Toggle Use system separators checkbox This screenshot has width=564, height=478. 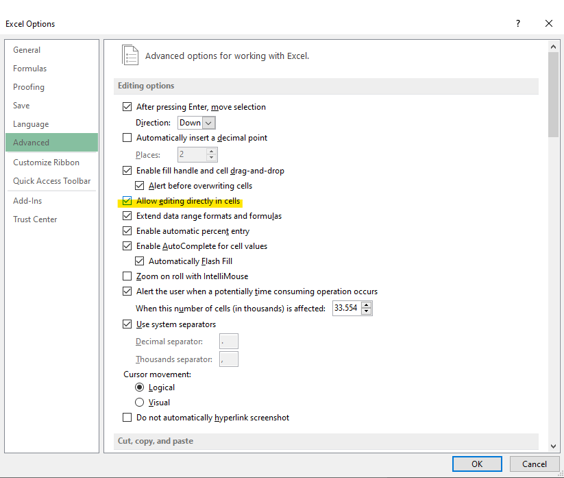[x=127, y=324]
